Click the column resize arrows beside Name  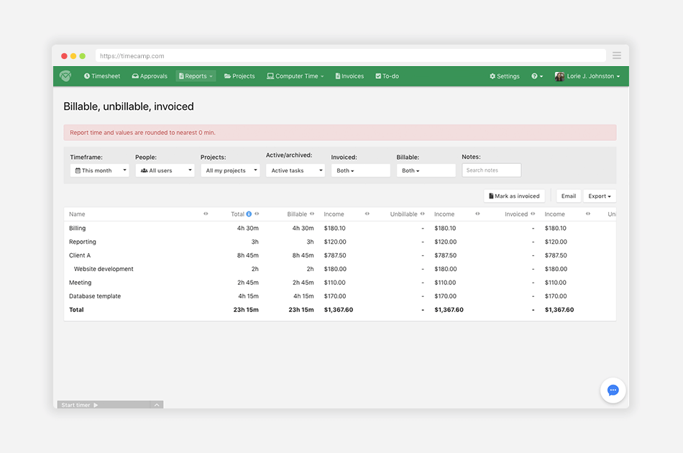[x=206, y=214]
